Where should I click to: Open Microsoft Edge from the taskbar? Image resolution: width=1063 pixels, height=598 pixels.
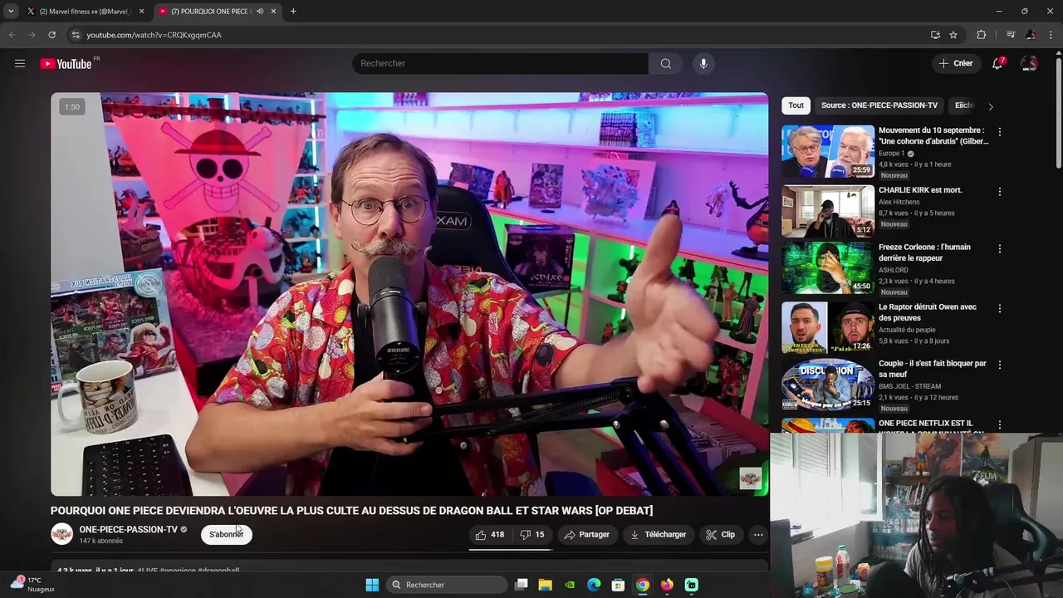594,585
